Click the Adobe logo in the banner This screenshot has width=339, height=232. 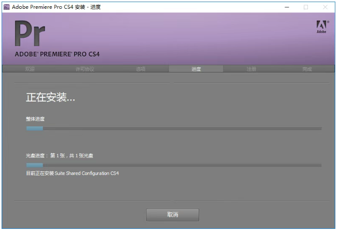click(x=321, y=27)
